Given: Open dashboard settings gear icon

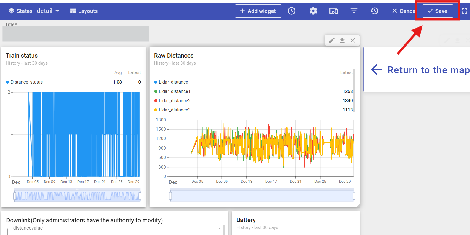Looking at the screenshot, I should pyautogui.click(x=313, y=11).
